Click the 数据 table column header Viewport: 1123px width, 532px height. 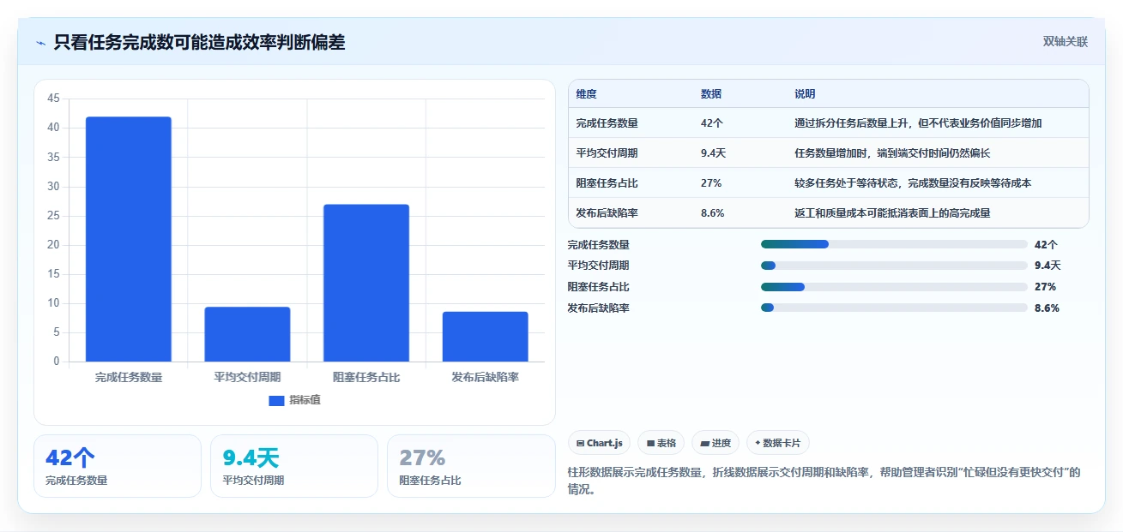pyautogui.click(x=711, y=94)
